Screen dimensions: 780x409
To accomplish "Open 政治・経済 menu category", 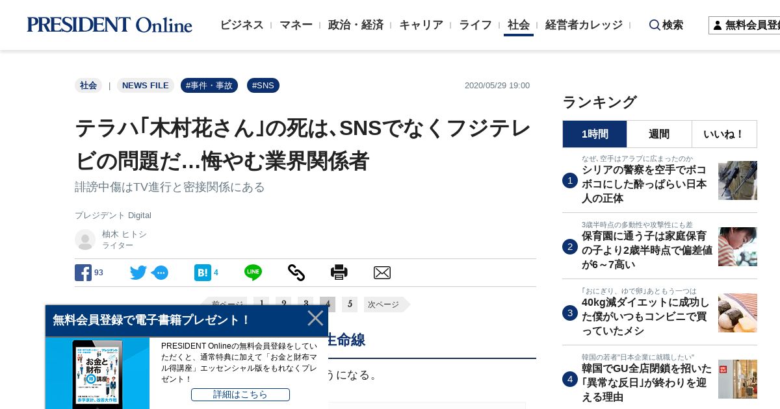I will point(356,25).
